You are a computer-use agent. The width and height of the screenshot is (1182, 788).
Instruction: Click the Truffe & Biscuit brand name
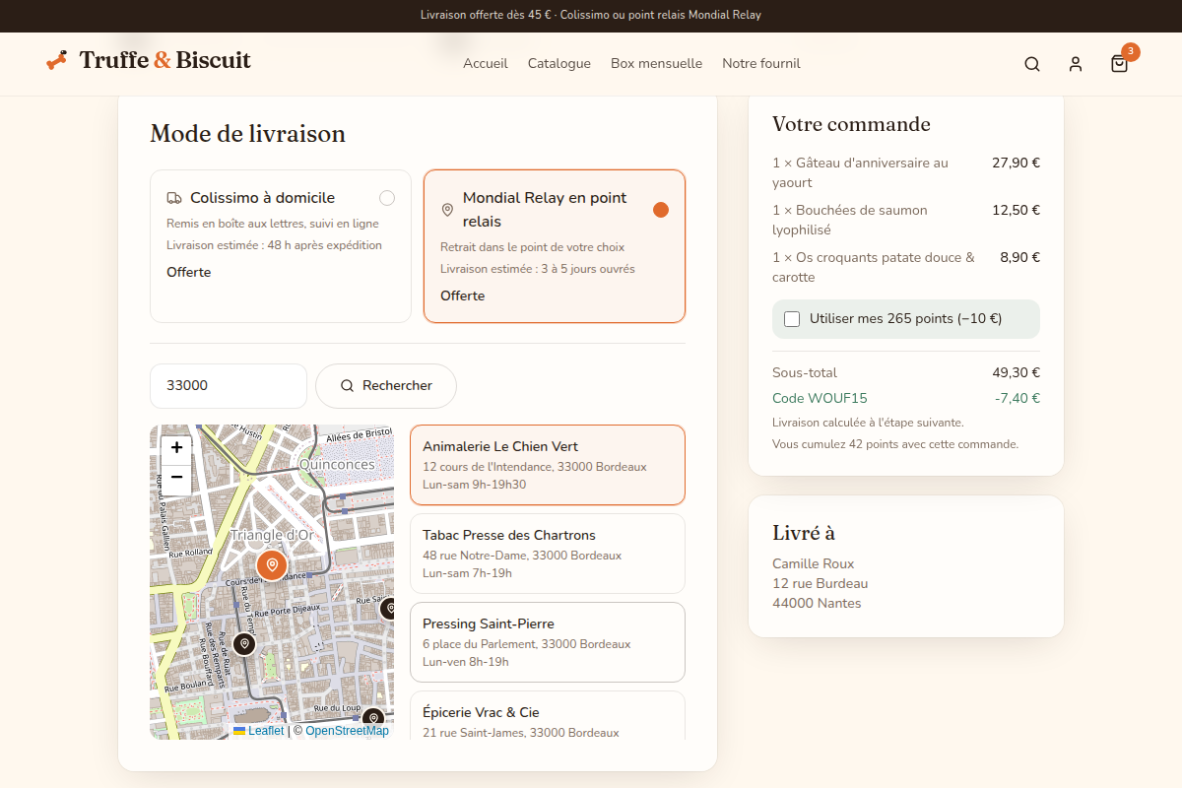[164, 60]
